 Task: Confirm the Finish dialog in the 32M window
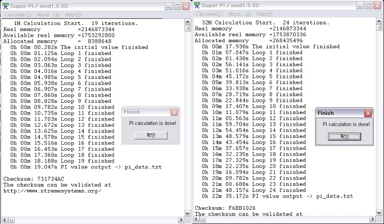(x=344, y=136)
